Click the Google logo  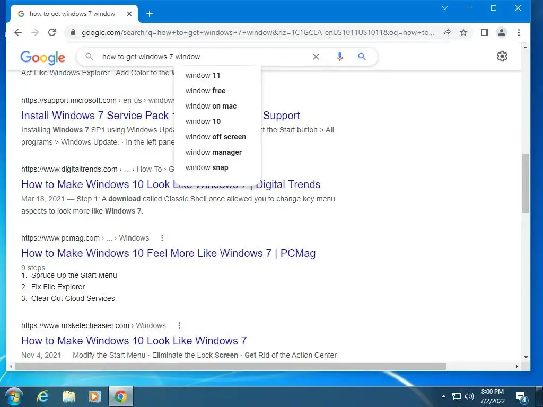click(42, 57)
